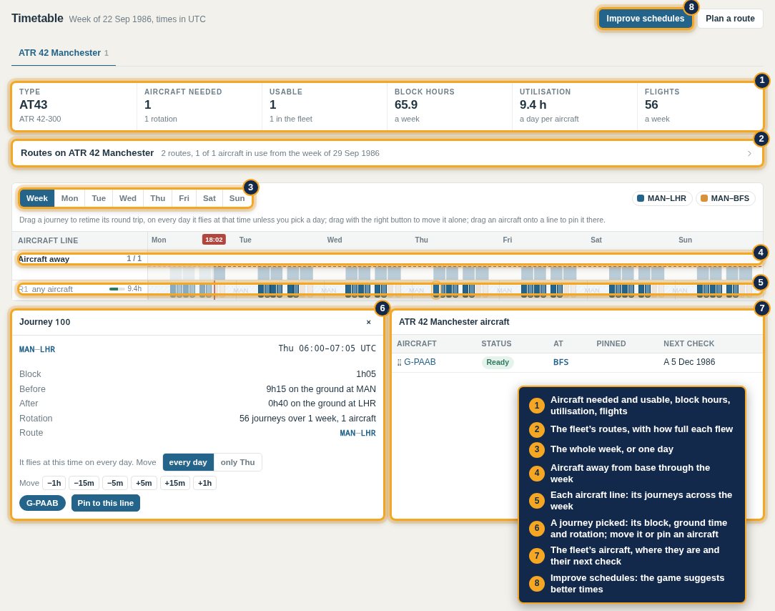Click the MAN–LHR blue legend swatch
775x611 pixels.
click(641, 198)
